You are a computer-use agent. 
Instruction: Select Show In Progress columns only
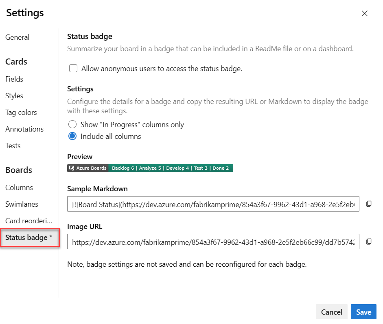point(72,124)
